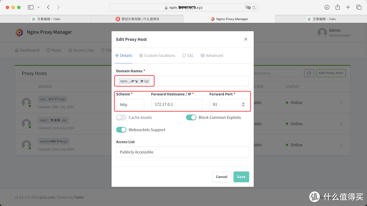Open the Custom locations tab

157,55
